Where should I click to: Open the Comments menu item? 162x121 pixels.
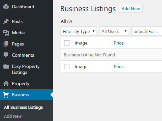pyautogui.click(x=26, y=55)
